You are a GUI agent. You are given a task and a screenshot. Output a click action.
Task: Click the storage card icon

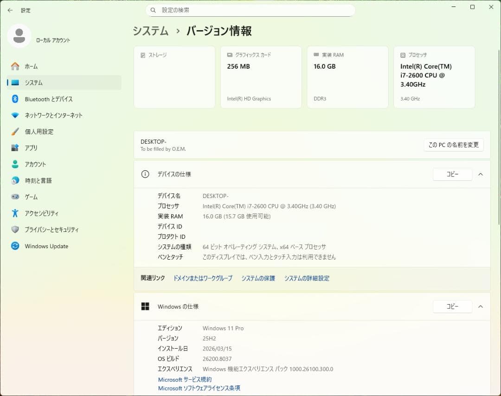pos(143,55)
